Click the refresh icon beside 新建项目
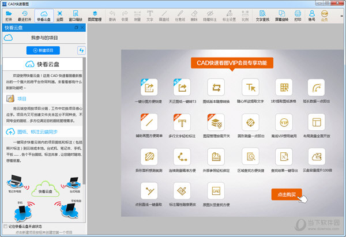 [81, 51]
